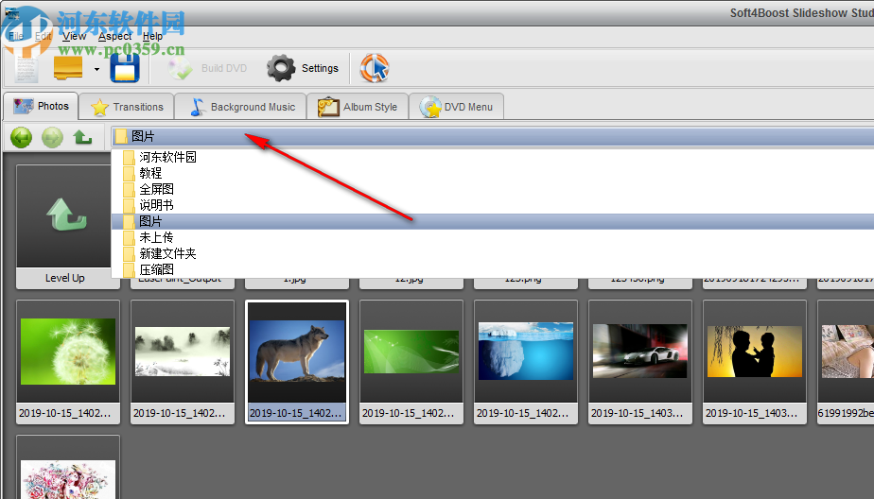Open the Aspect menu
The image size is (874, 499).
tap(114, 36)
